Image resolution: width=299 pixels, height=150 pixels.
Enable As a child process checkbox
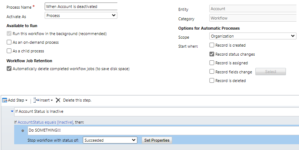[9, 51]
